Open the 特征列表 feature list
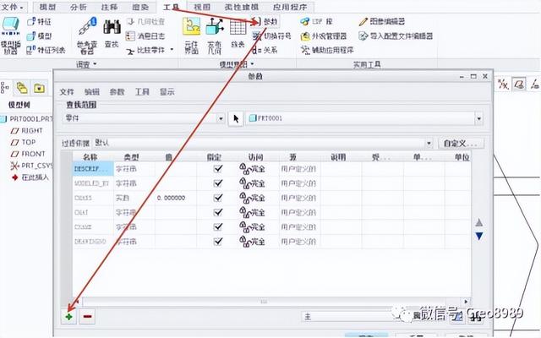Image resolution: width=541 pixels, height=338 pixels. click(46, 50)
